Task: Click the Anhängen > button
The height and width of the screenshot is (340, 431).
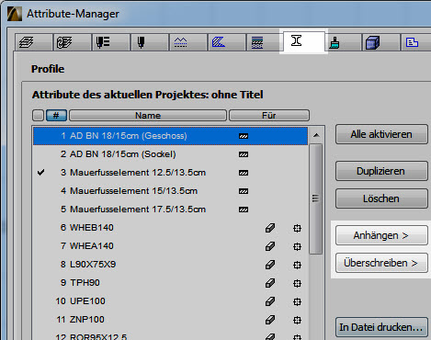Action: pos(381,235)
